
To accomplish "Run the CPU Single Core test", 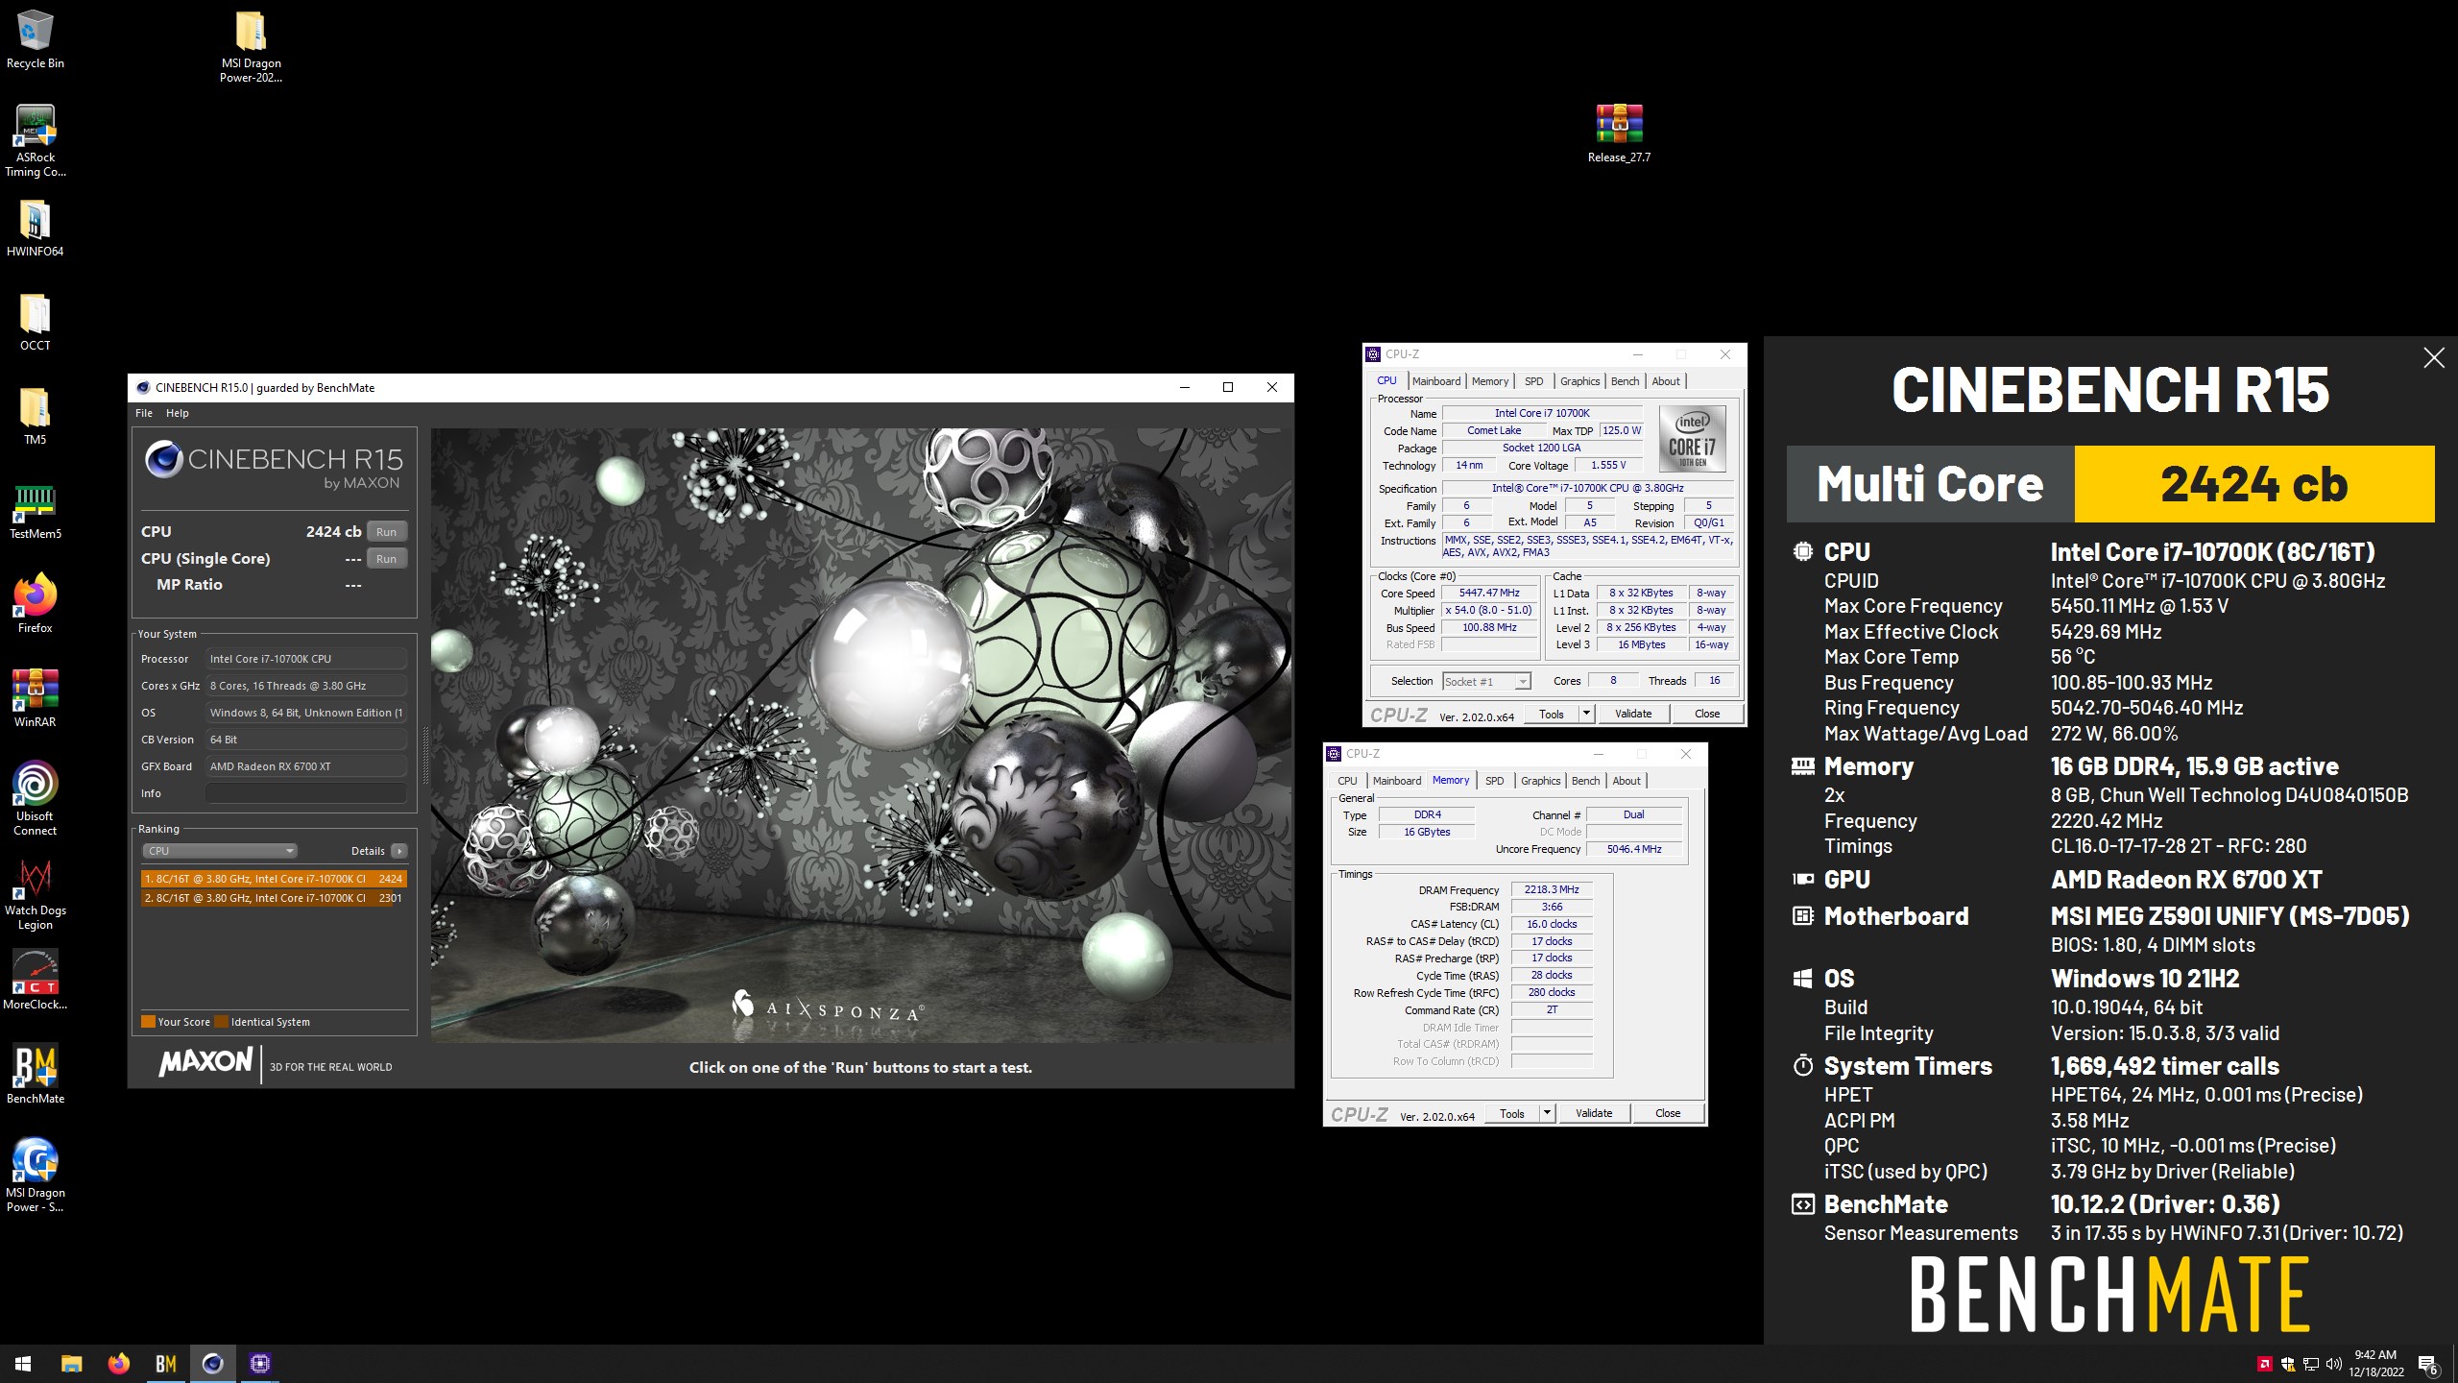I will pos(386,558).
